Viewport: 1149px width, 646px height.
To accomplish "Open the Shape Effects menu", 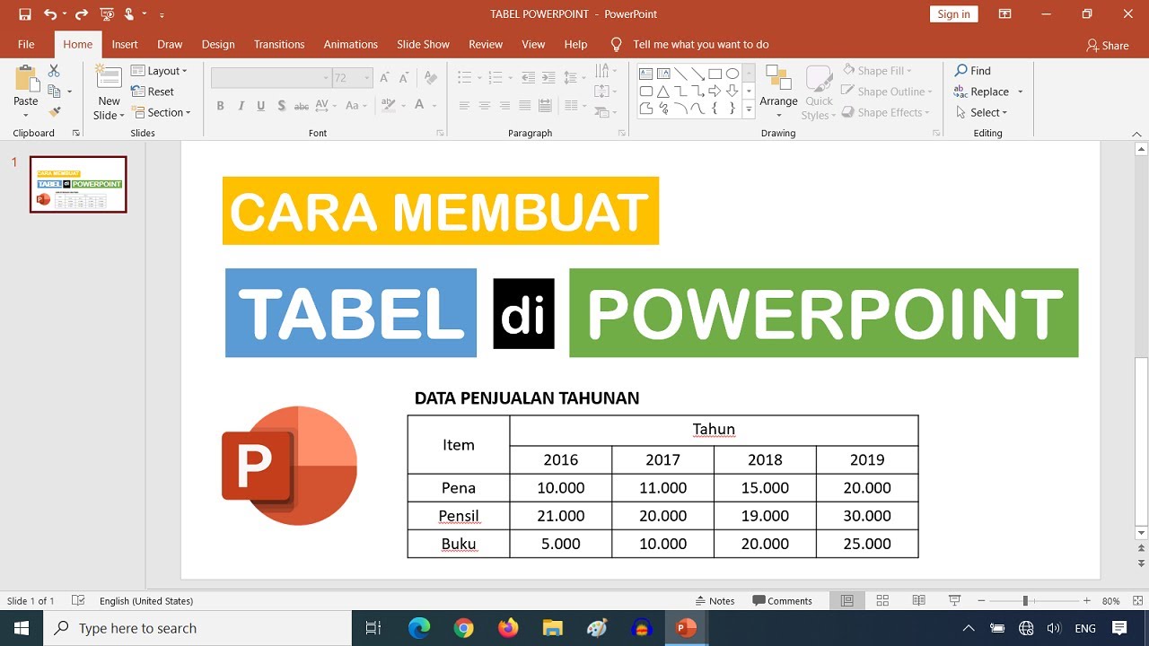I will 884,112.
